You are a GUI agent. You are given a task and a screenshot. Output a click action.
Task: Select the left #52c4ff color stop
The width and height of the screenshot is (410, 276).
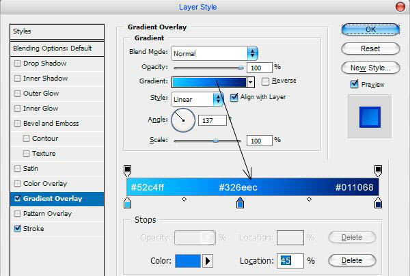coord(127,203)
